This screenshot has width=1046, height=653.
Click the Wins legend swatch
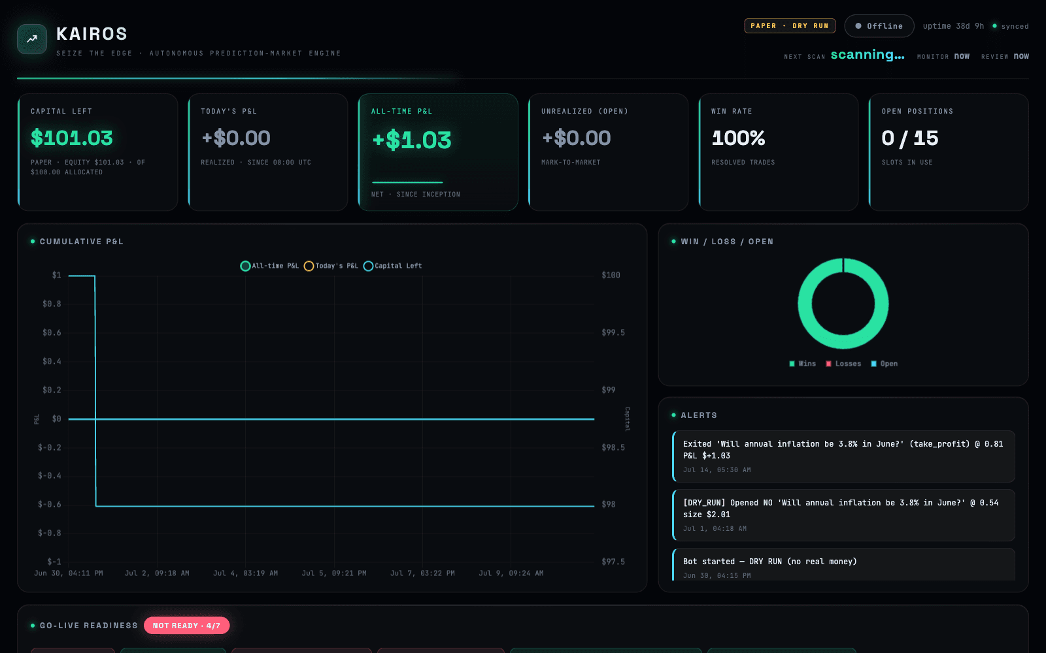coord(792,364)
